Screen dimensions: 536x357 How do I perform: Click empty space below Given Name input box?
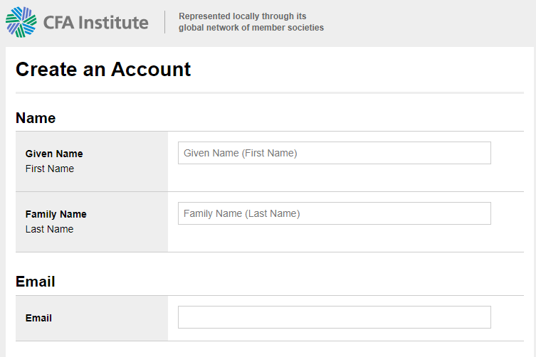point(335,178)
